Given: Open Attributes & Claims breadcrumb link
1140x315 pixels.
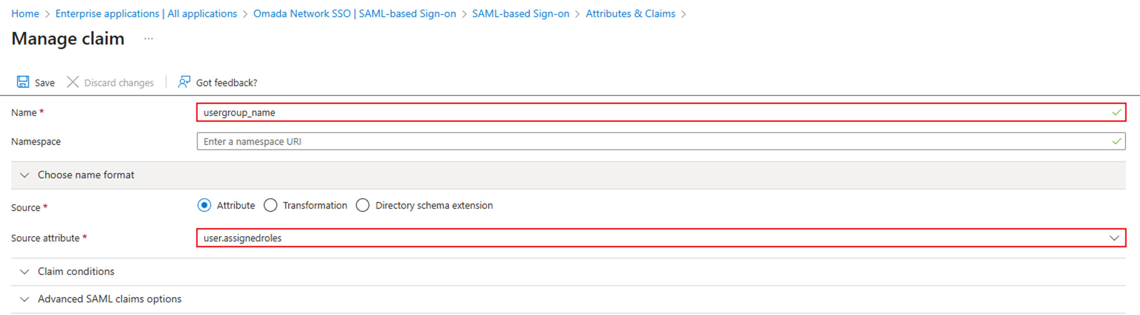Looking at the screenshot, I should pos(630,13).
